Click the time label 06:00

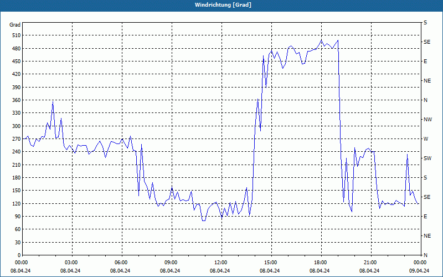(x=122, y=263)
